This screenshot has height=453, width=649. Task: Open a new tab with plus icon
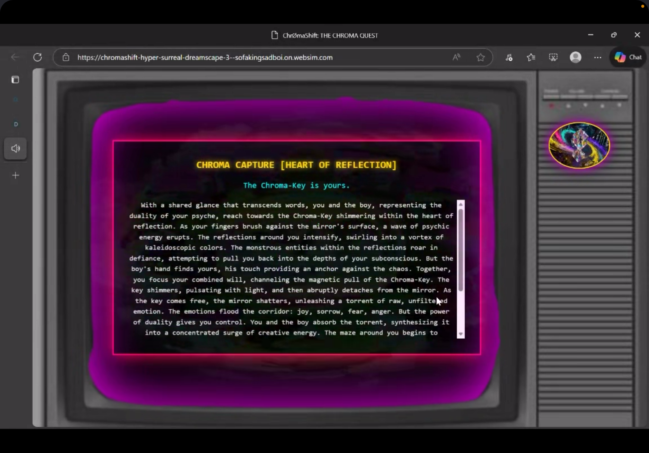(16, 175)
